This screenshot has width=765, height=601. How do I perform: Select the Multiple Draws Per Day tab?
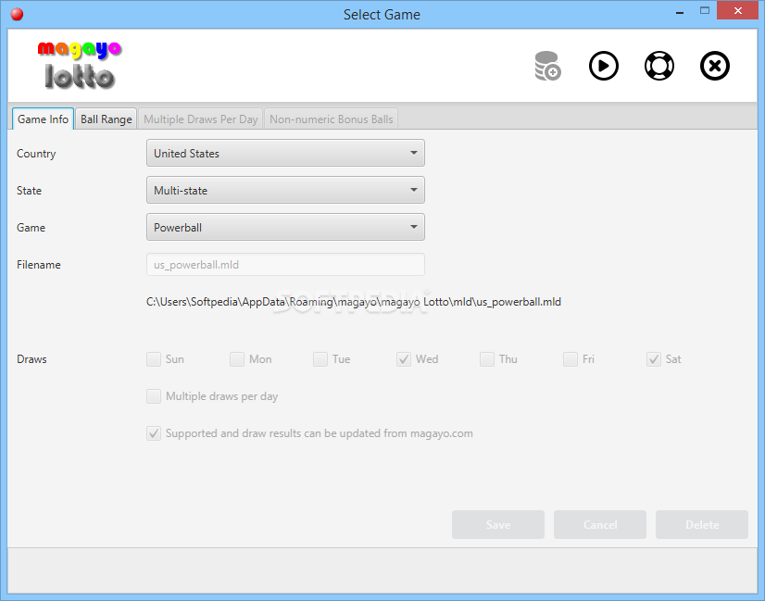coord(201,119)
